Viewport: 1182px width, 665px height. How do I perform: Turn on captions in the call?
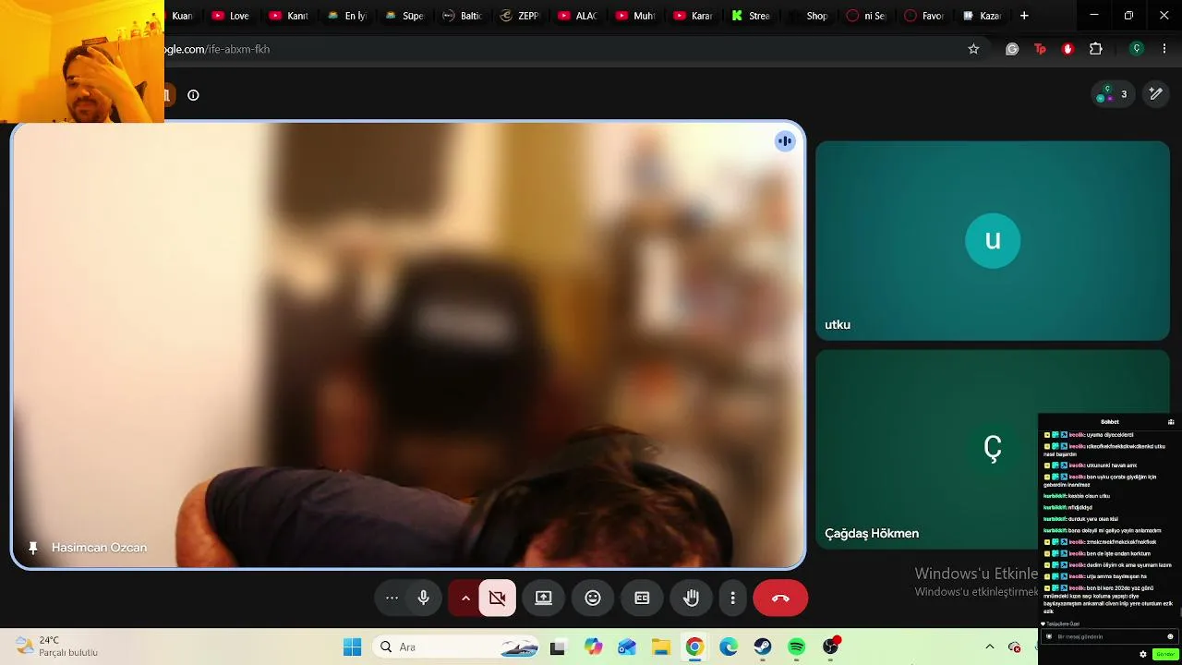(x=642, y=598)
